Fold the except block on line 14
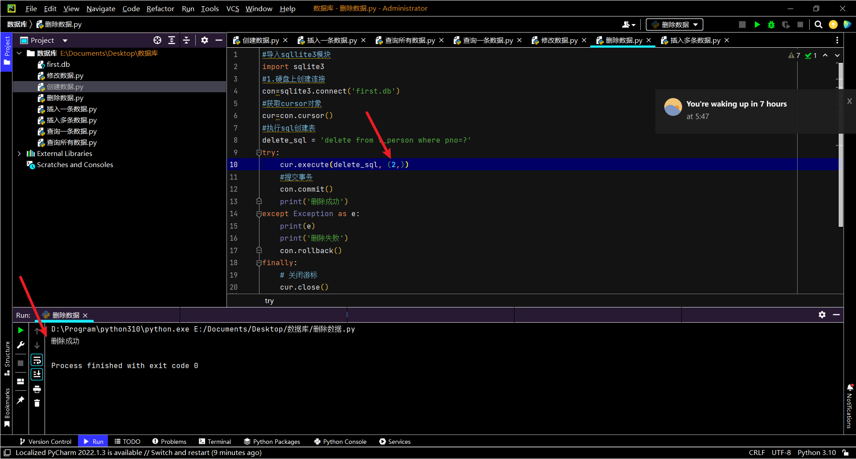 pos(259,214)
